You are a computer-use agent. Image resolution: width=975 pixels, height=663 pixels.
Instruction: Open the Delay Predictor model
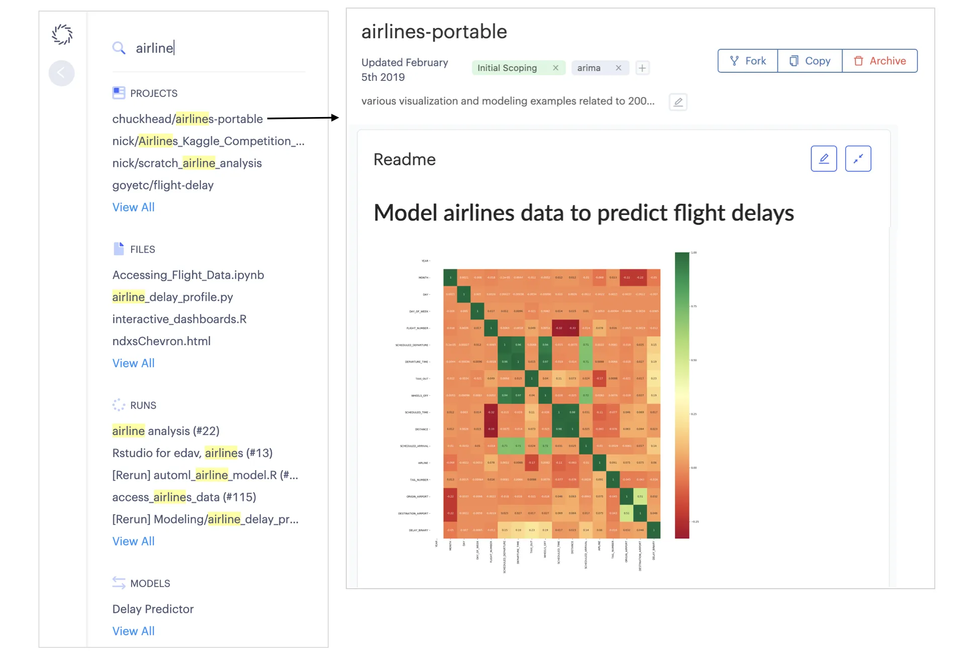153,609
